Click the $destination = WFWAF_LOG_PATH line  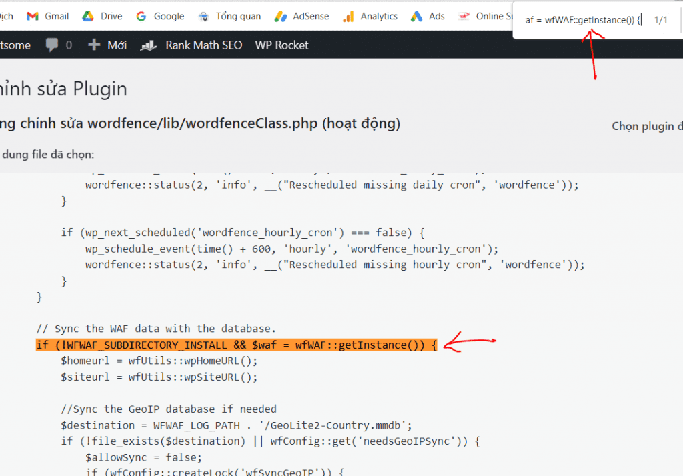(237, 425)
